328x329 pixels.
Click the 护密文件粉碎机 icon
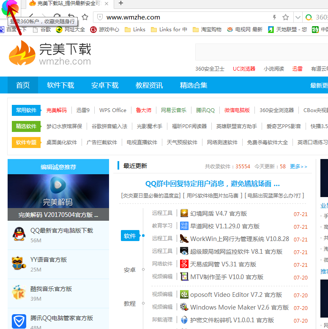[184, 320]
